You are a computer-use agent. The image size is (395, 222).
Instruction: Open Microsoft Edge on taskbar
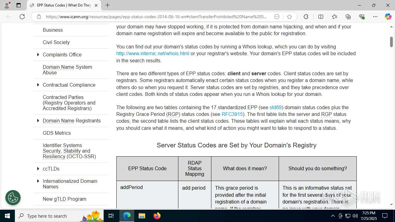tap(127, 216)
